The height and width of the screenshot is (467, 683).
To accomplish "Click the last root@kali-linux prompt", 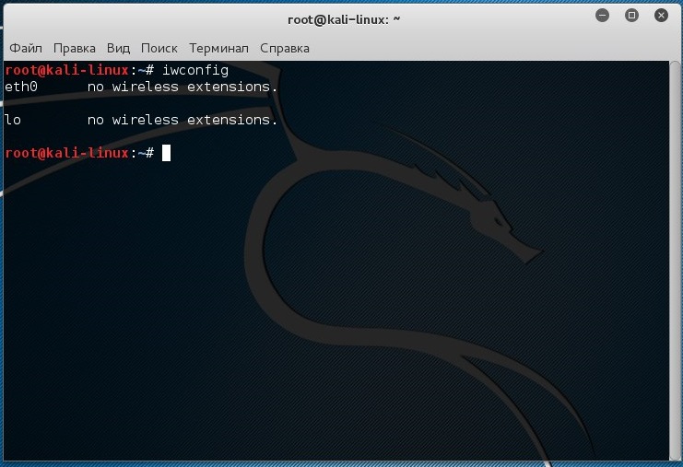I will point(79,153).
